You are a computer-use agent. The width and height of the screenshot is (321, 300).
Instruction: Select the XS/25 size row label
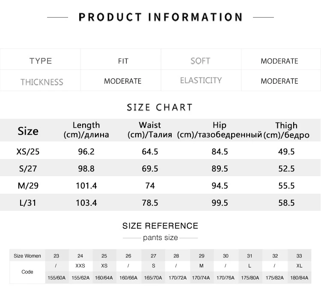point(28,152)
